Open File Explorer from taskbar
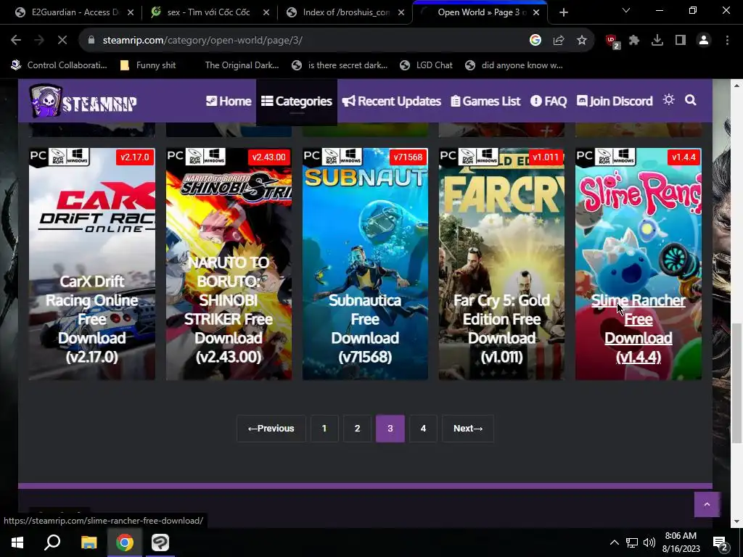Viewport: 743px width, 557px height. click(89, 542)
